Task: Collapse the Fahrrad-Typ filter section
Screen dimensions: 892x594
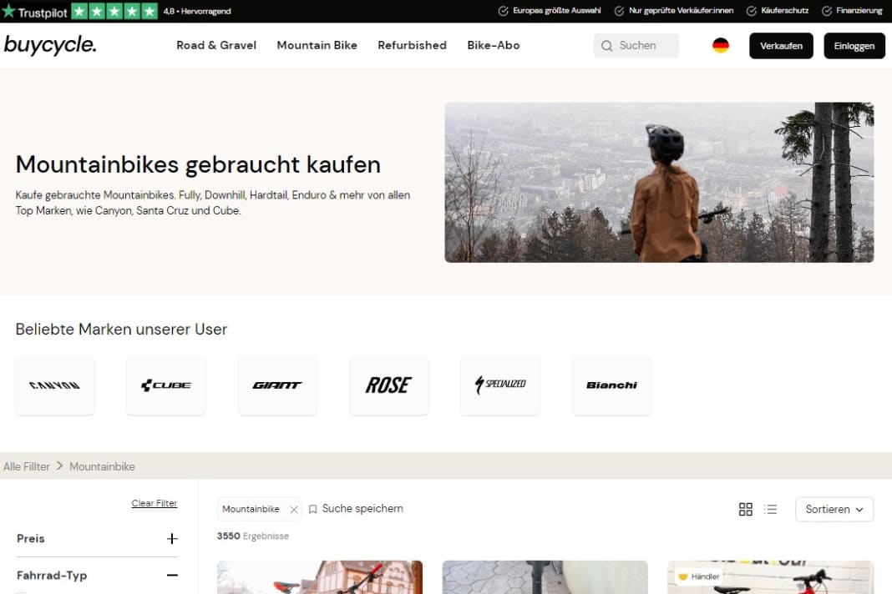Action: 171,575
